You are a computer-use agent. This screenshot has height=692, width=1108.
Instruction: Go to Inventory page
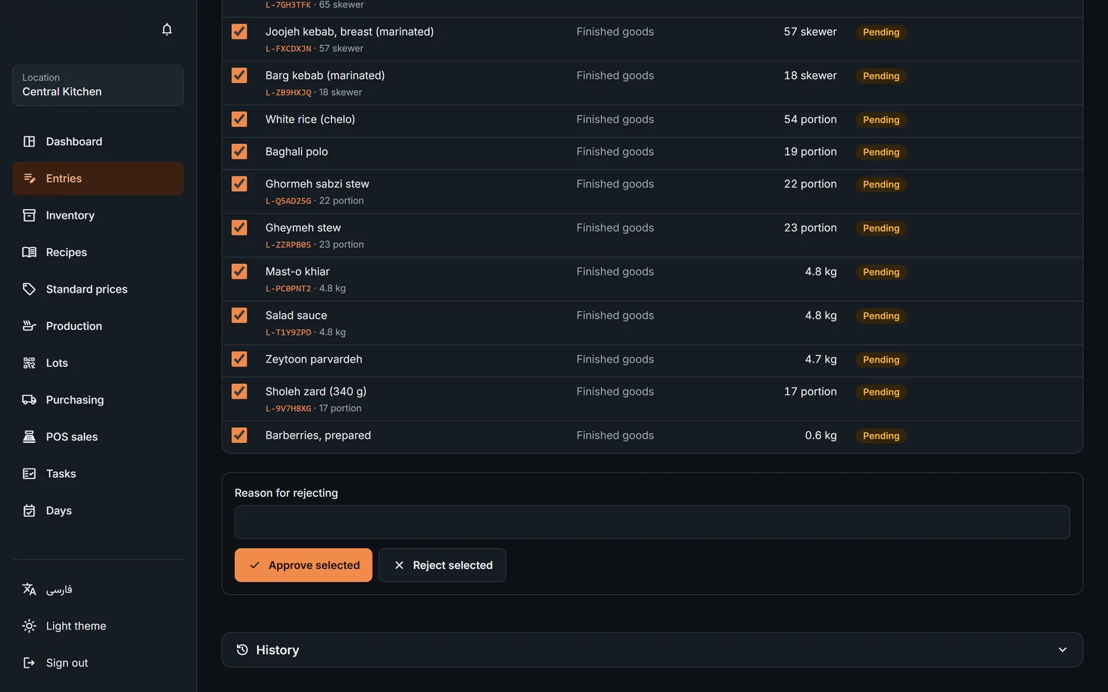tap(98, 215)
